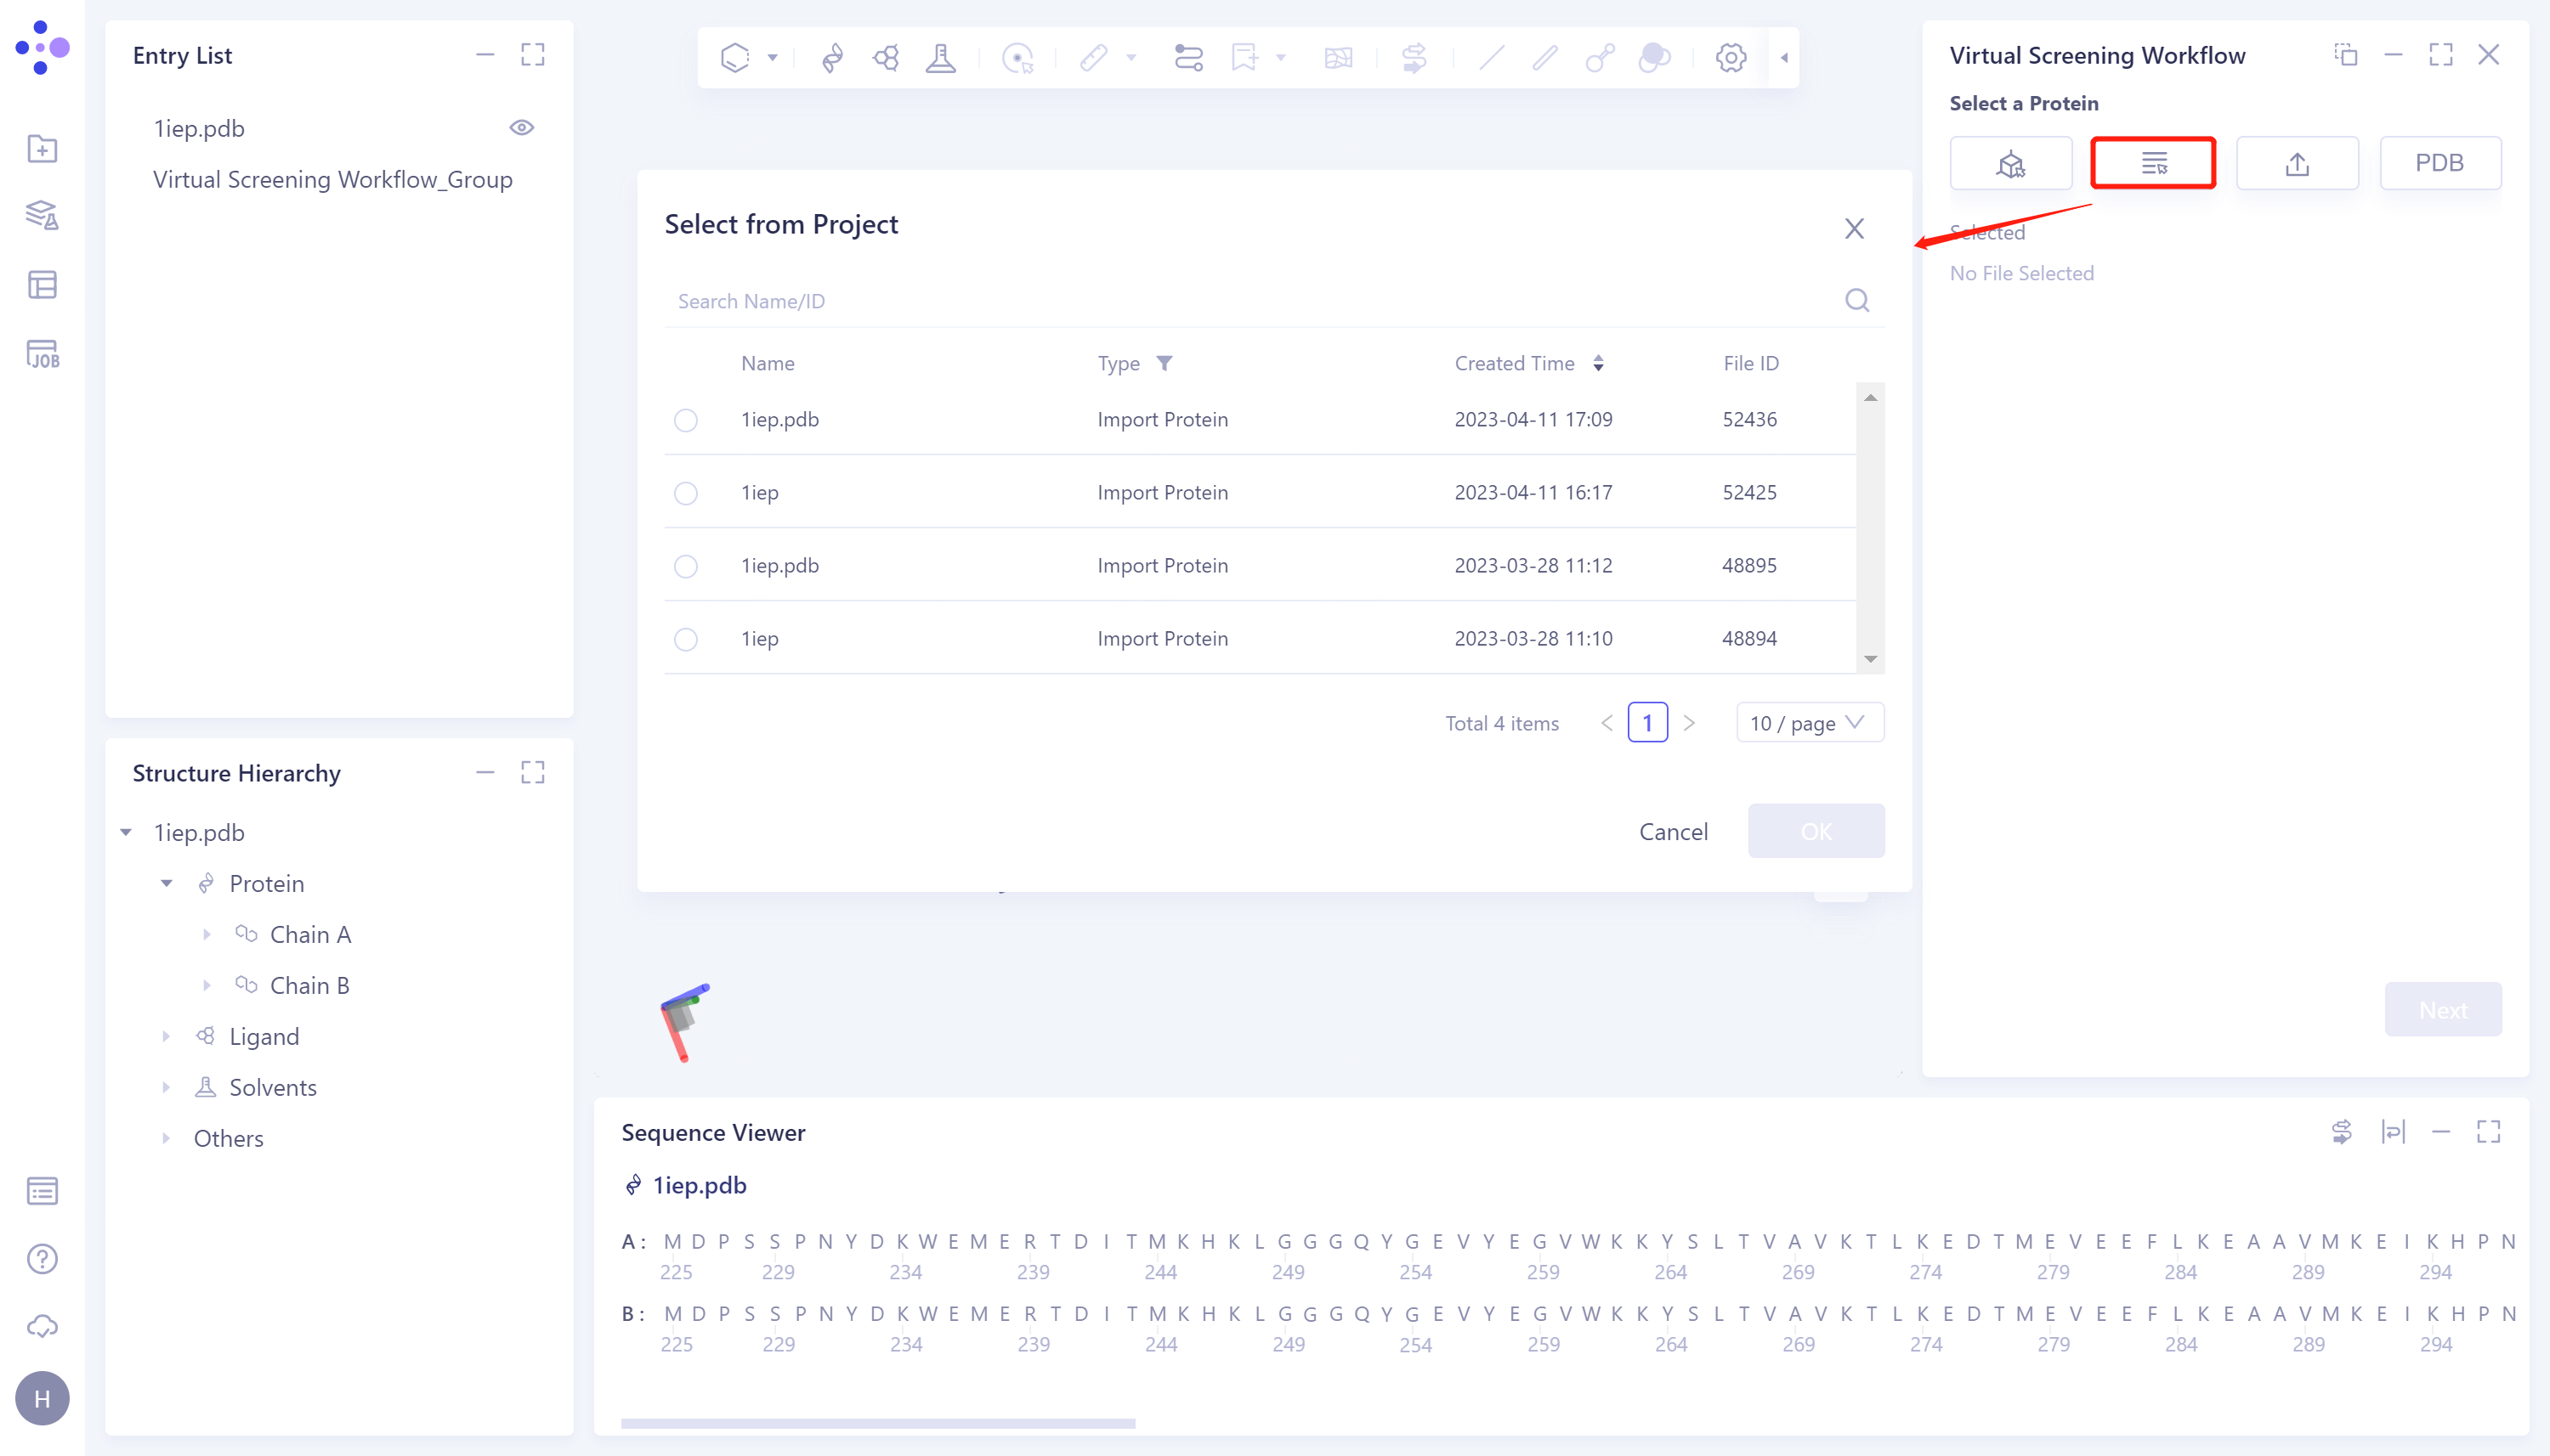Click the flask (experiment) icon in the toolbar

pos(941,58)
